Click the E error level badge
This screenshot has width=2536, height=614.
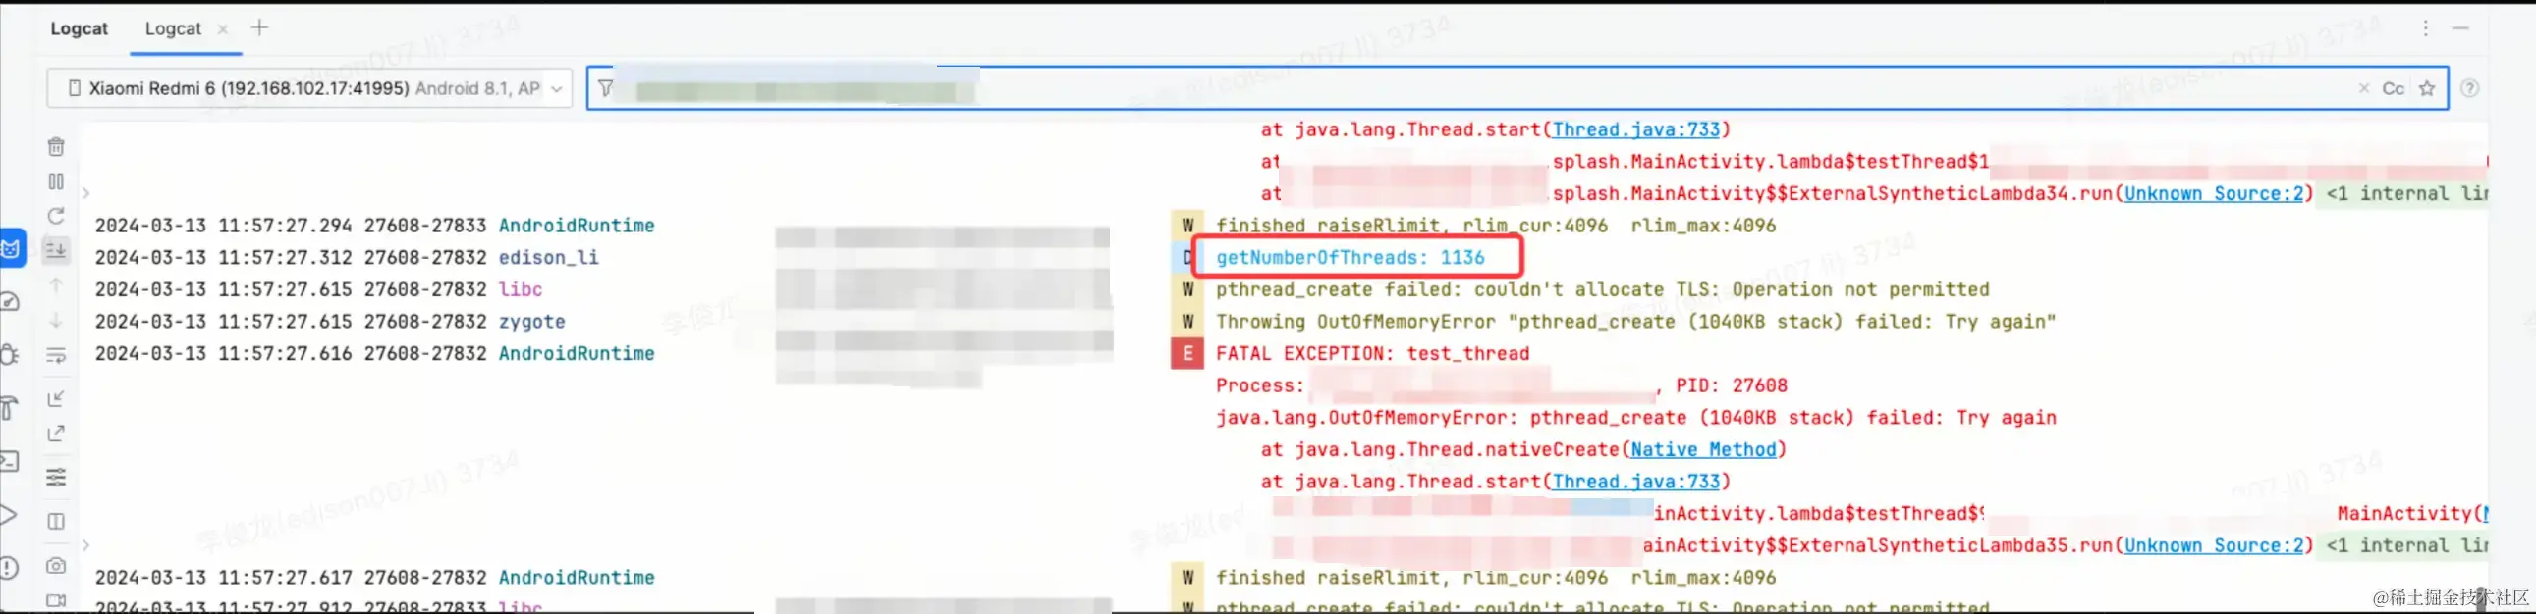coord(1187,354)
